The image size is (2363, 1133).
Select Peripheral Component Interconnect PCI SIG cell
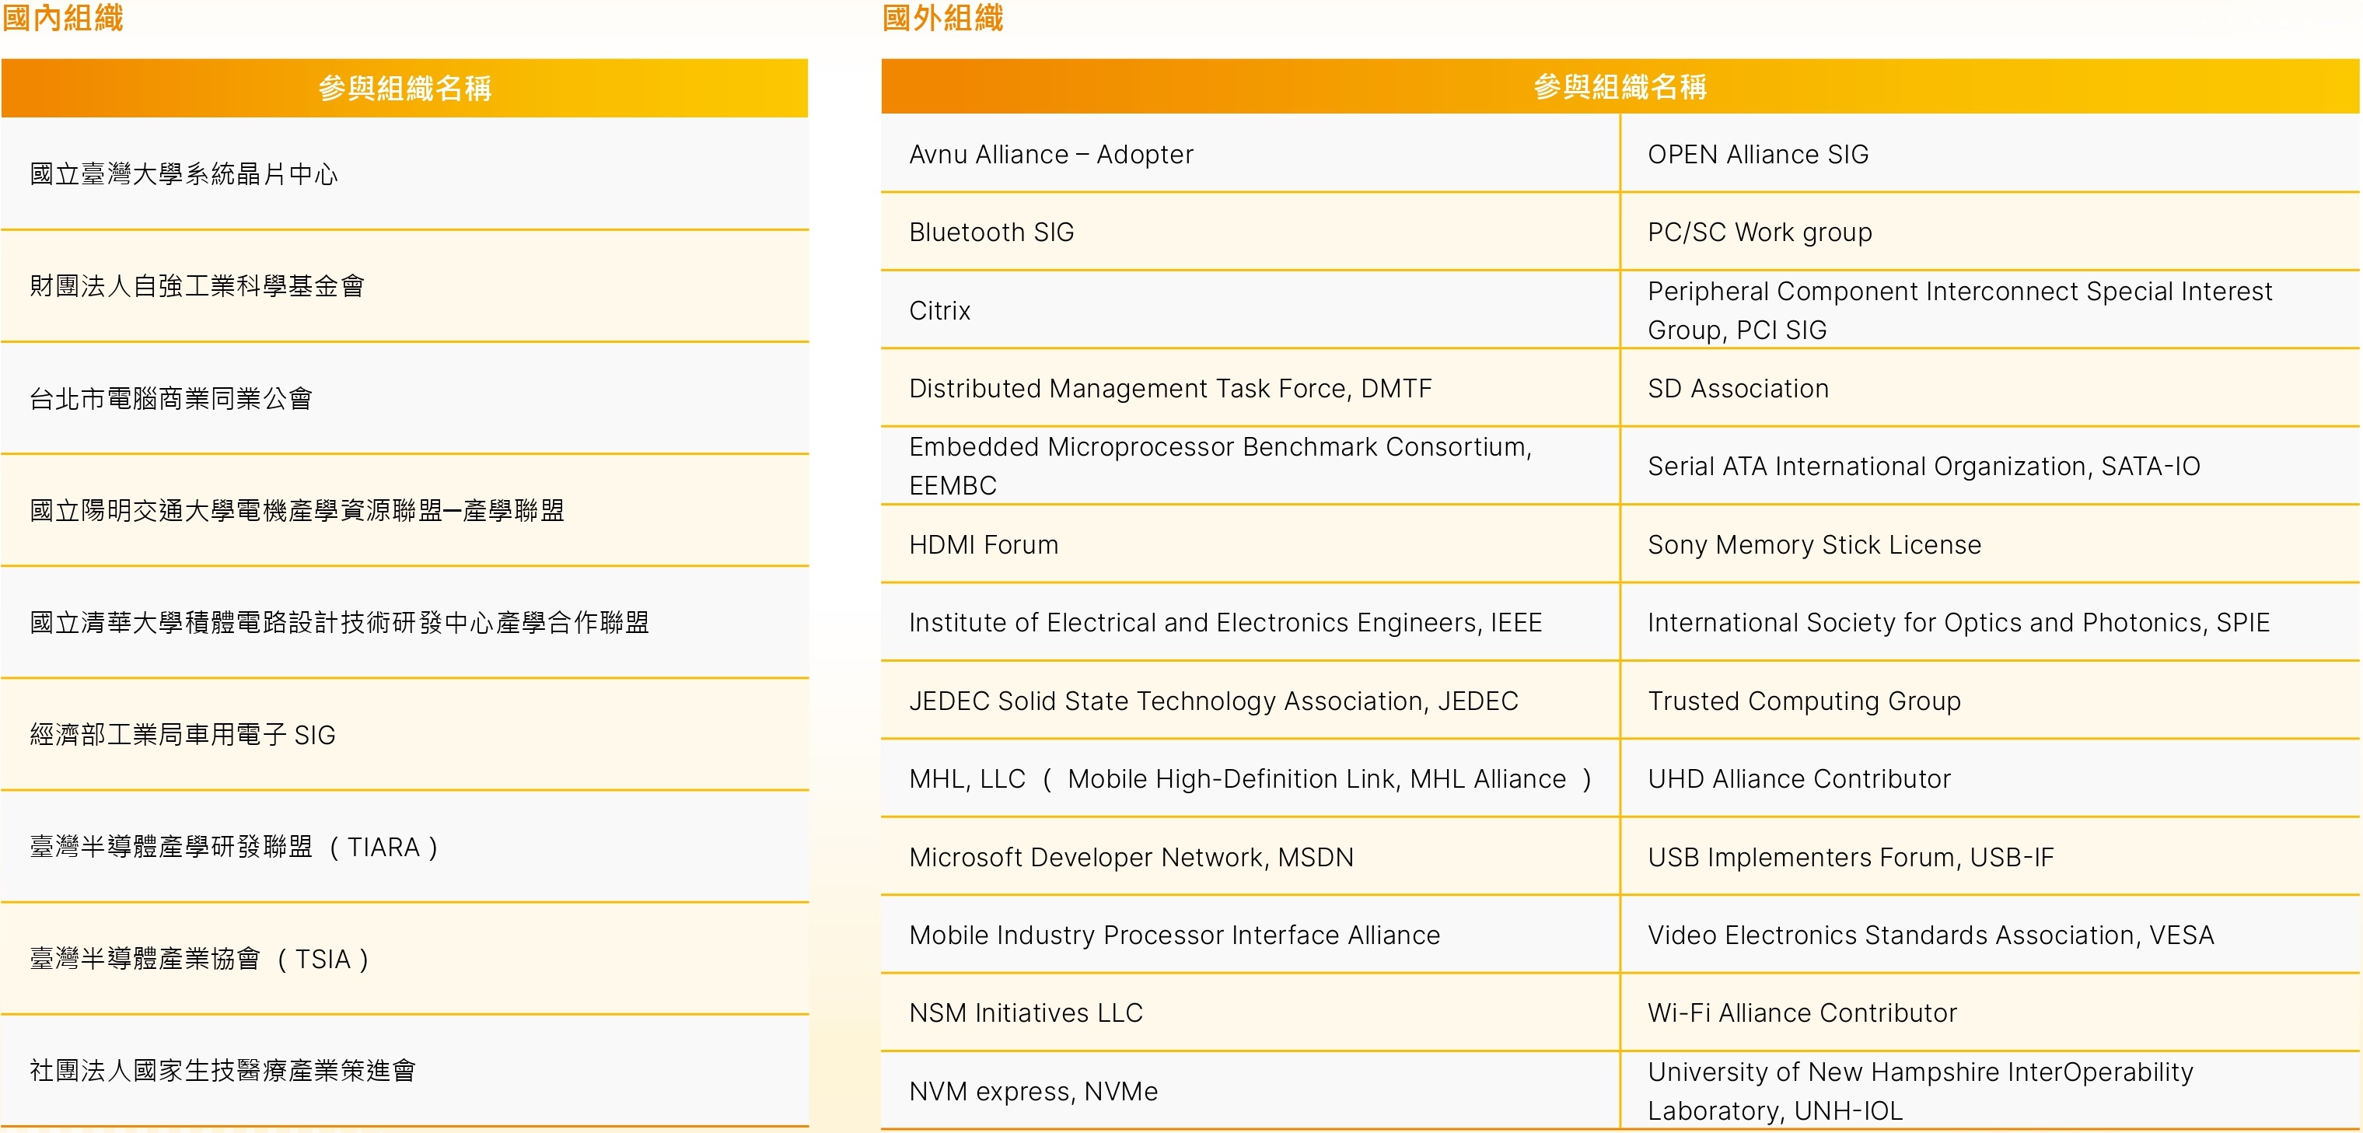tap(1991, 310)
